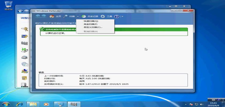
Task: Launch Internet Explorer from the taskbar
Action: 19,104
